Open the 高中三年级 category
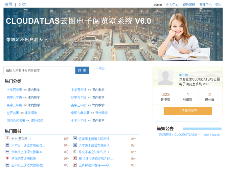The image size is (227, 190). click(78, 105)
